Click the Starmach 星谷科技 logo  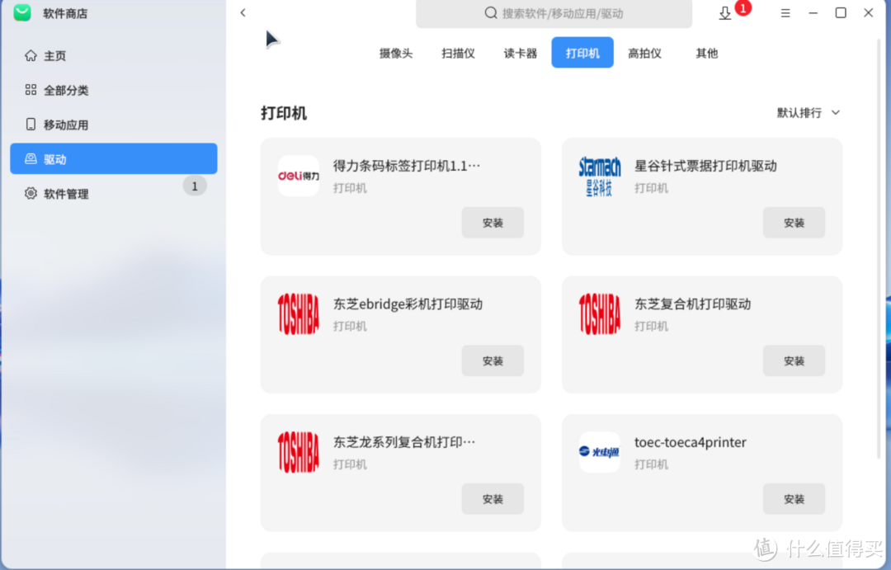pyautogui.click(x=600, y=176)
